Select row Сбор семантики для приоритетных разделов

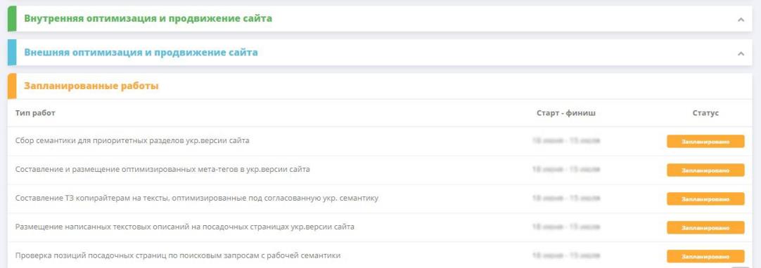pyautogui.click(x=380, y=141)
